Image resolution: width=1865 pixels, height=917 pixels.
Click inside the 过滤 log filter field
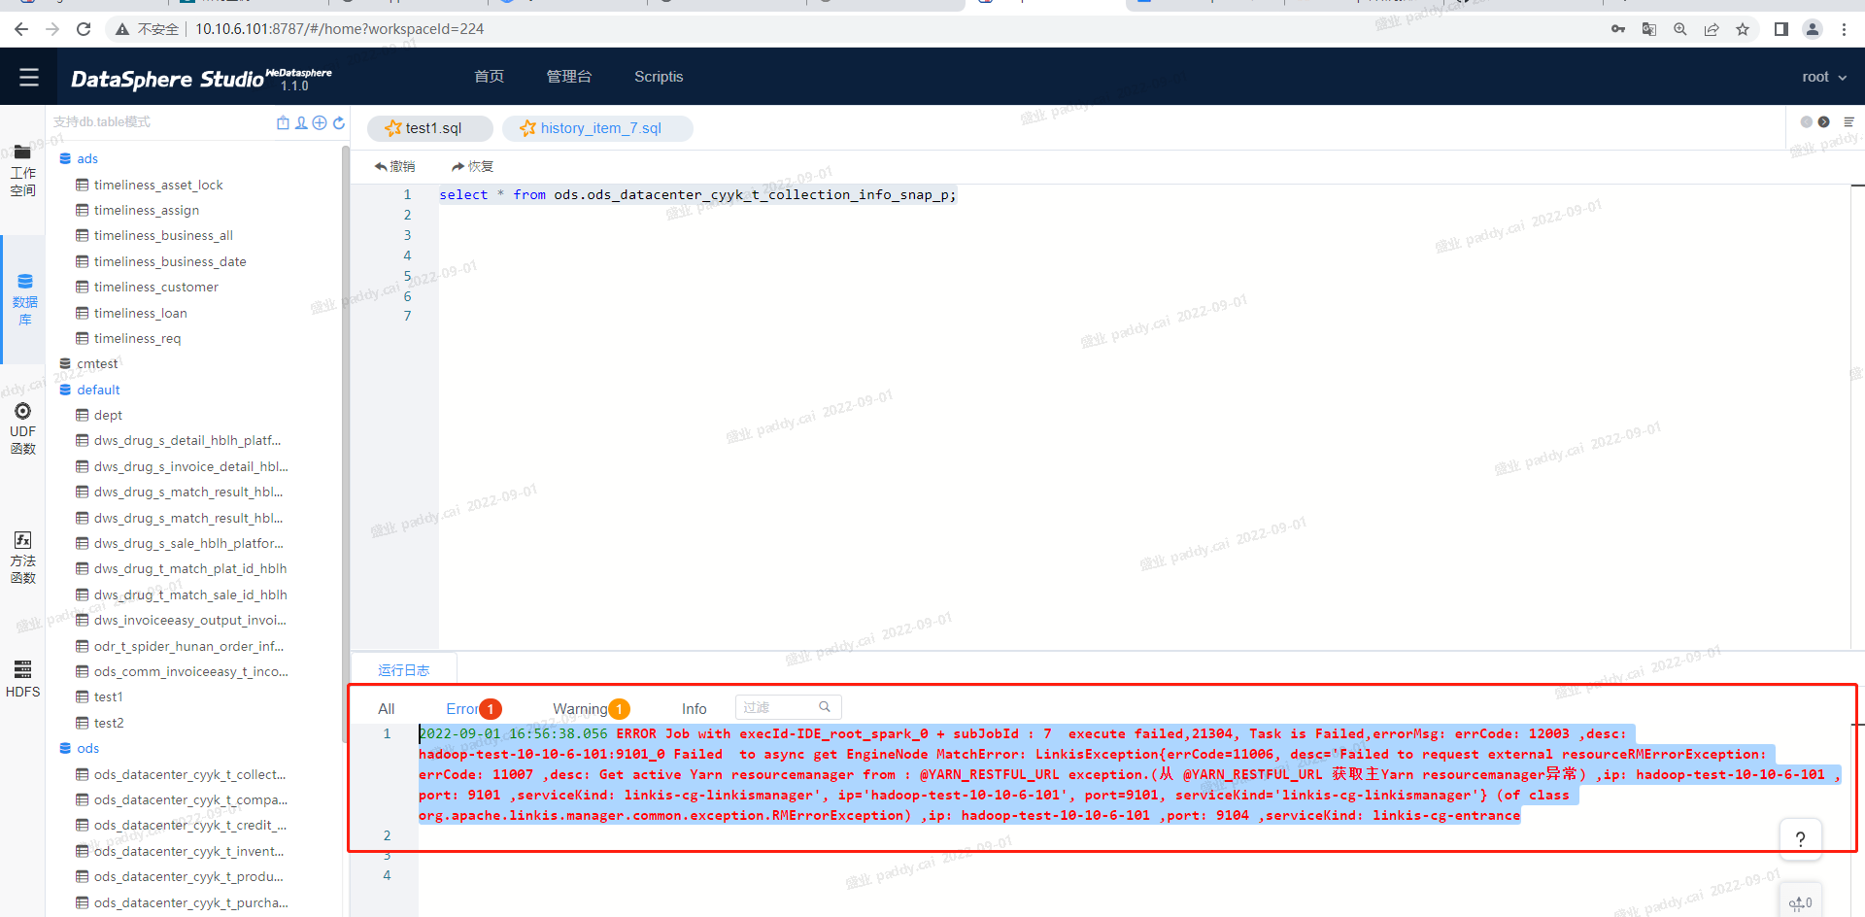(x=777, y=706)
